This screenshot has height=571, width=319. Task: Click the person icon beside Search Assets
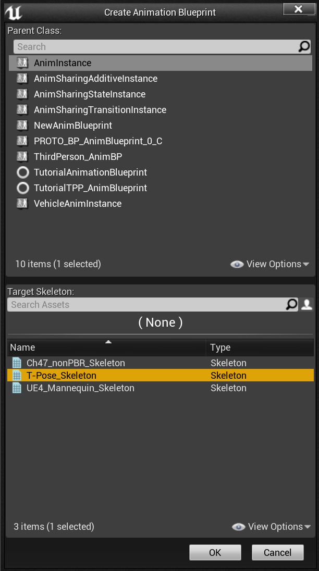pyautogui.click(x=306, y=304)
